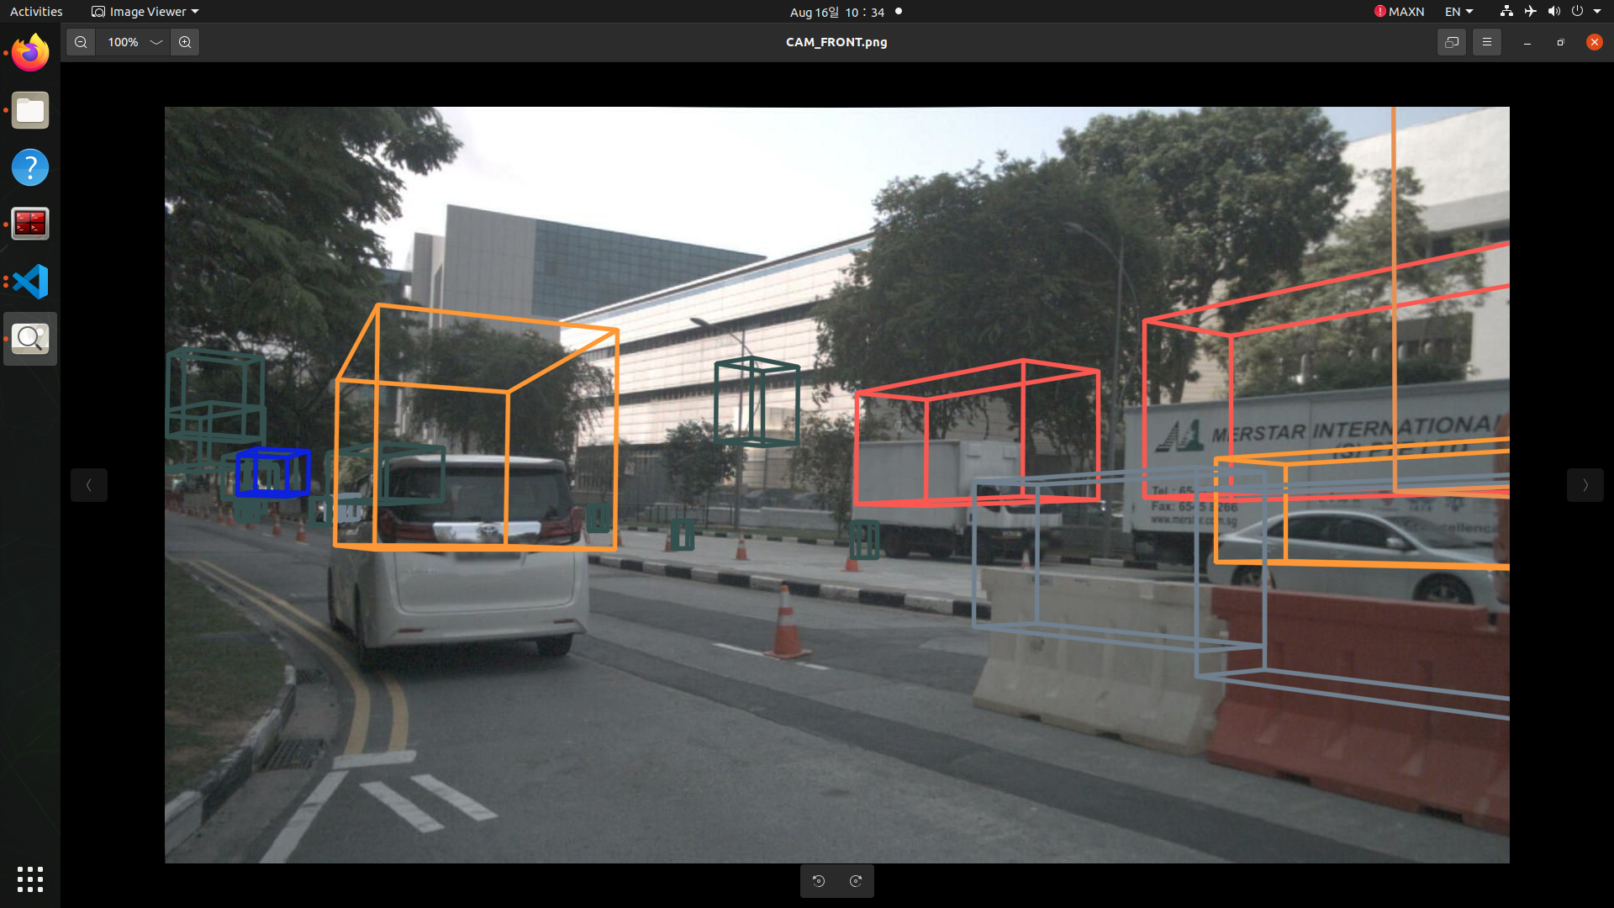Launch Firefox from the dock

pos(29,52)
